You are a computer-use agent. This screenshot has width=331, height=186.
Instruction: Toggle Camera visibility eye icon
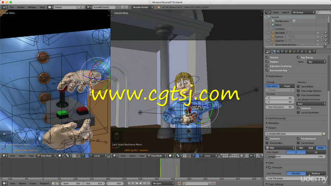click(x=318, y=37)
